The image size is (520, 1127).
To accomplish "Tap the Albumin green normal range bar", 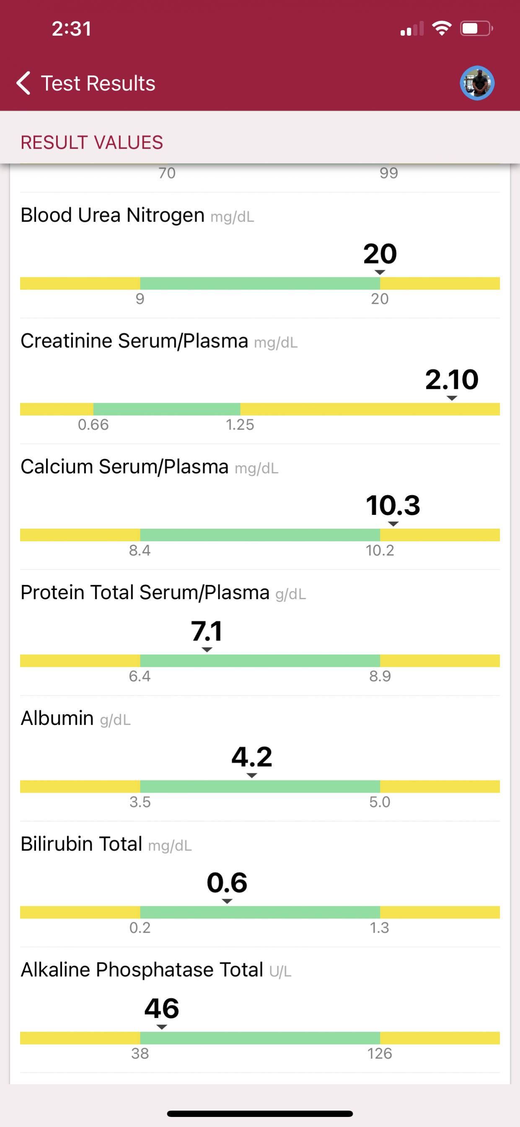I will (x=259, y=786).
